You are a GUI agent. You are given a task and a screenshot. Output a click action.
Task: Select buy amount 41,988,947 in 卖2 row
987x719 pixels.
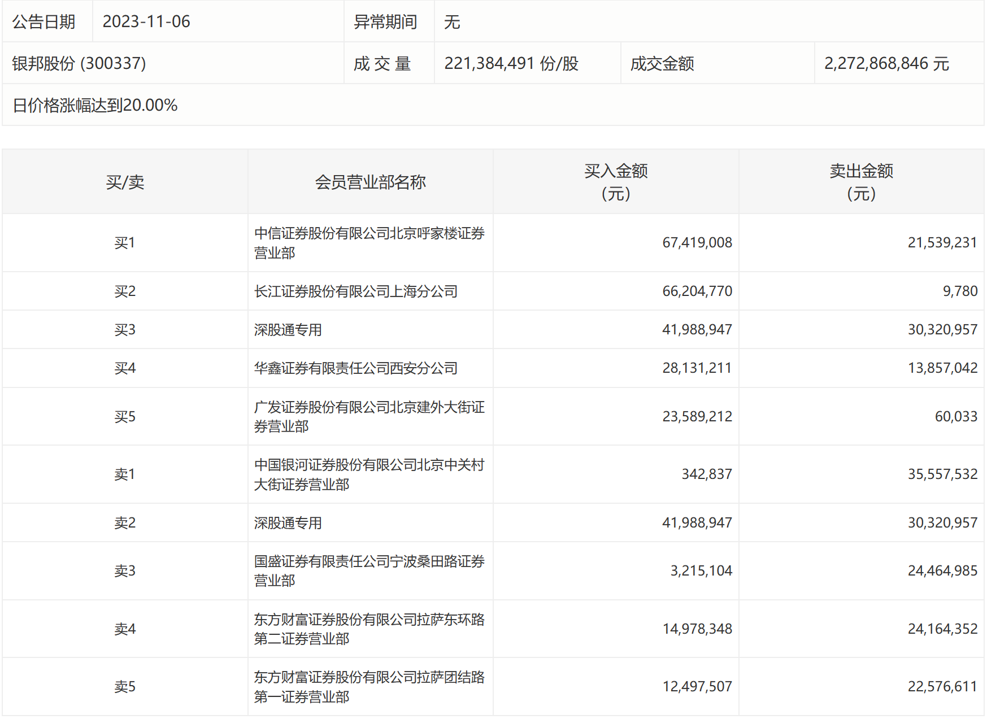point(697,522)
